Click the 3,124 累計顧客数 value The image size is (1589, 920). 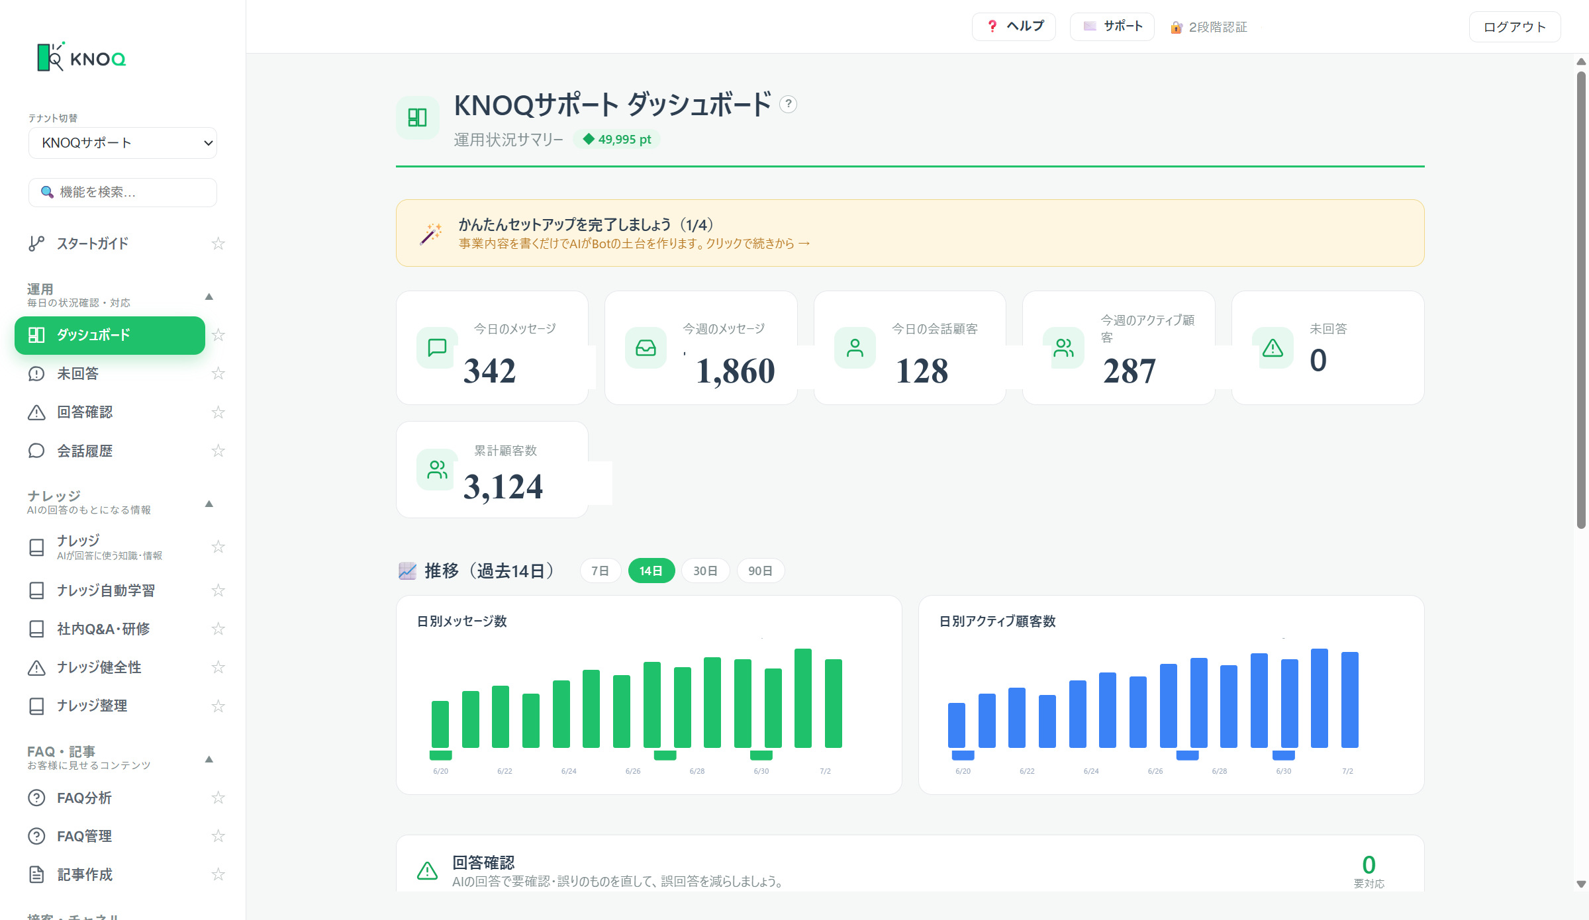(x=503, y=487)
